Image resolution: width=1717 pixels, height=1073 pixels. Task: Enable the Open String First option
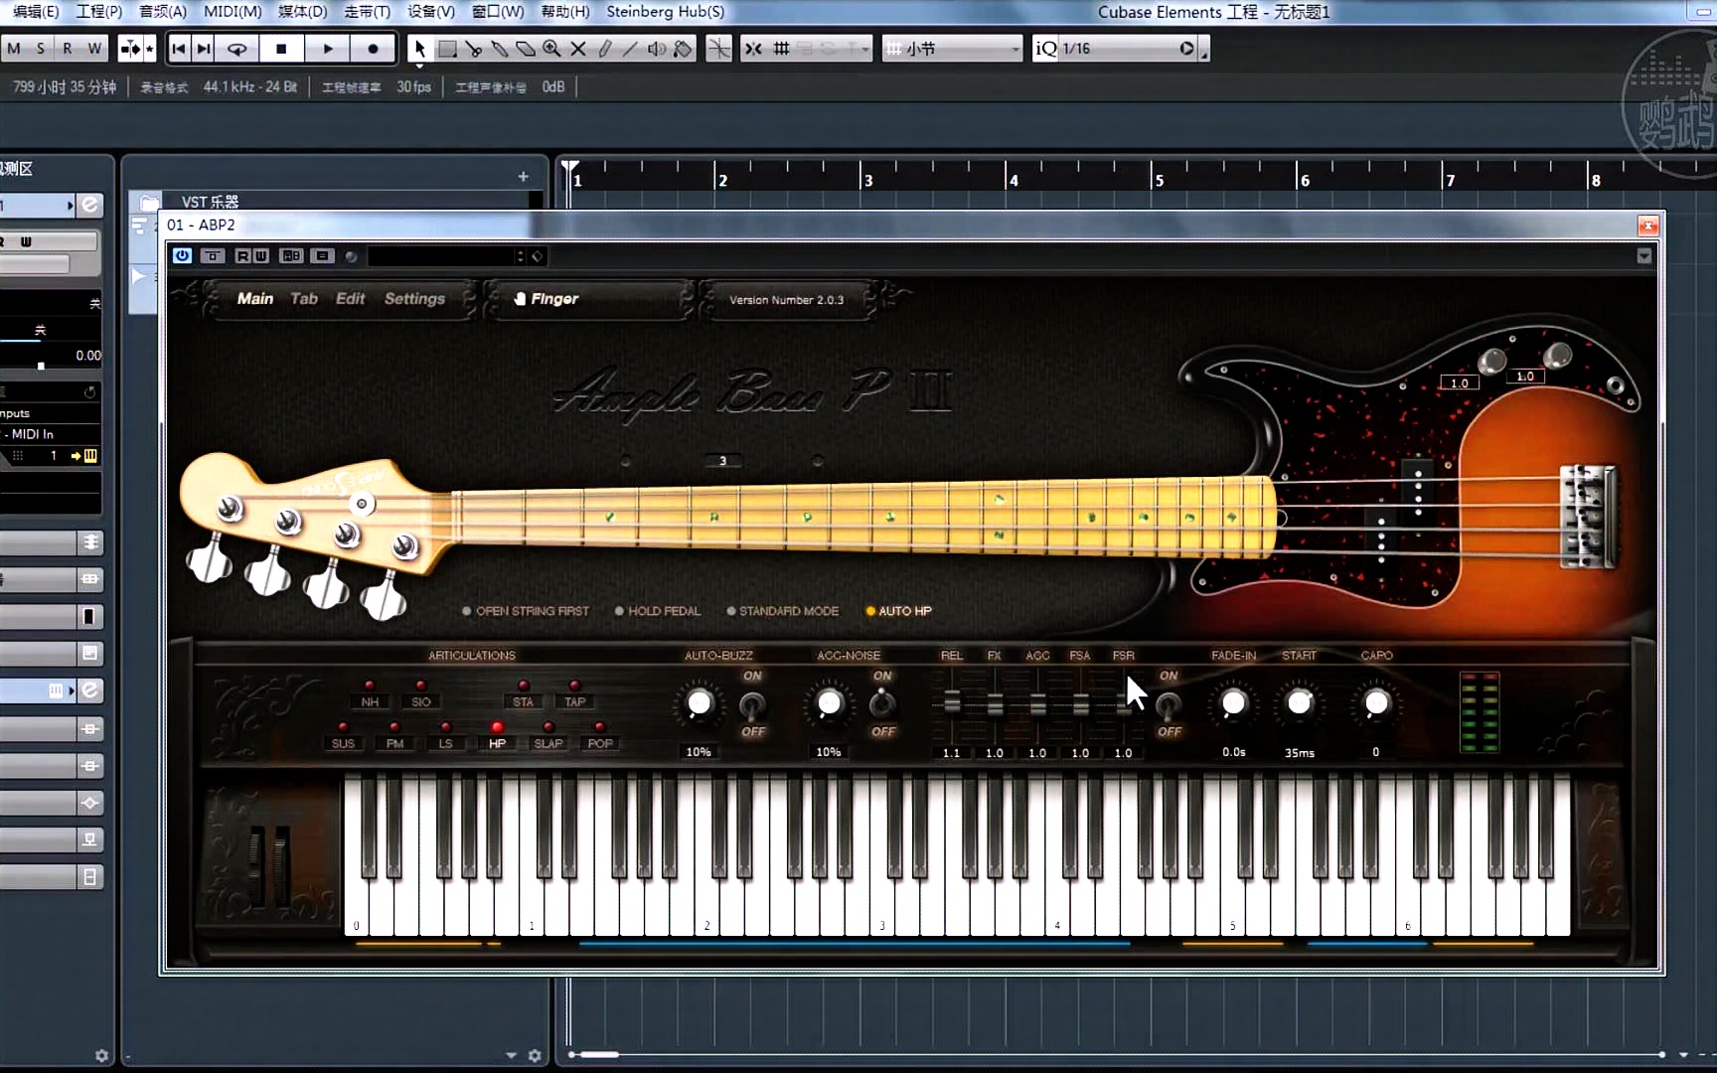tap(526, 611)
